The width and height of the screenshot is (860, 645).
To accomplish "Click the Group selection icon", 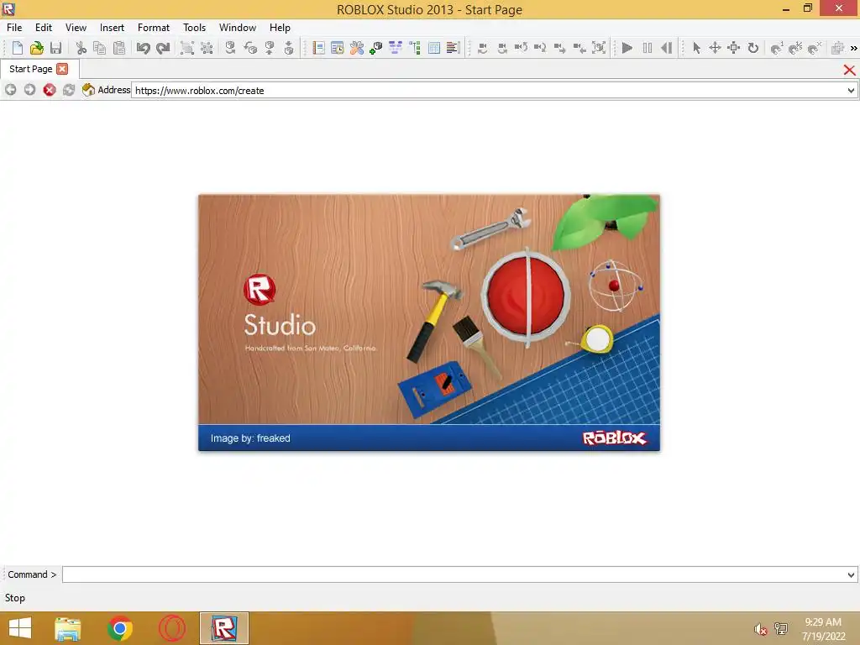I will (187, 48).
